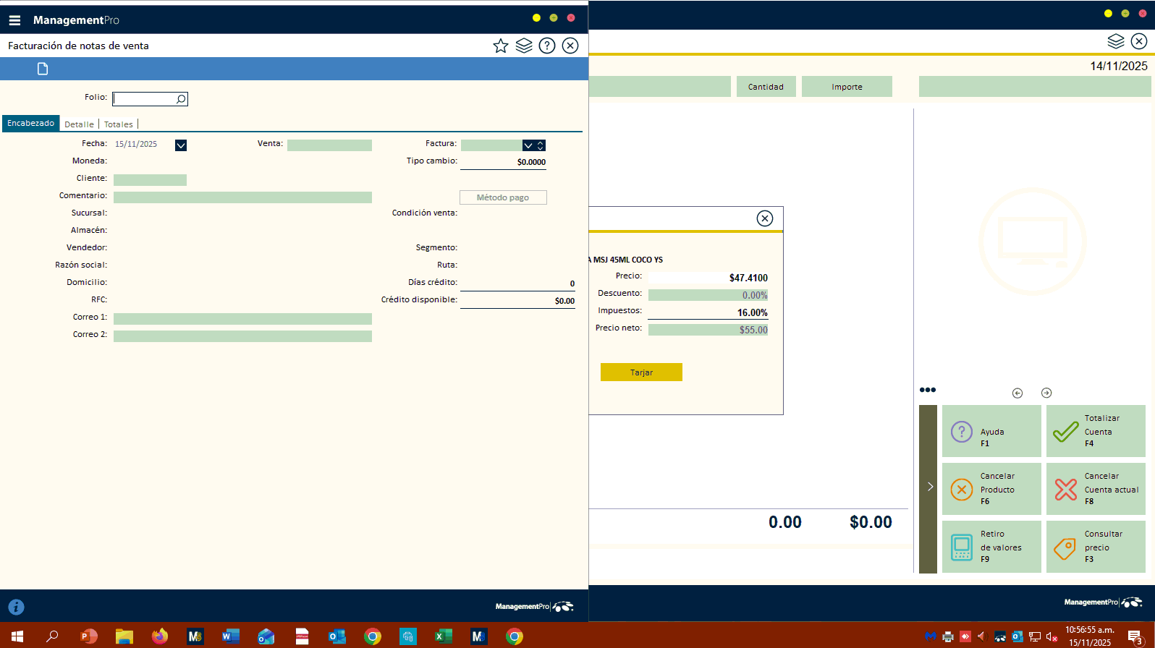
Task: Click Cancelar Producto F6 tile
Action: (991, 489)
